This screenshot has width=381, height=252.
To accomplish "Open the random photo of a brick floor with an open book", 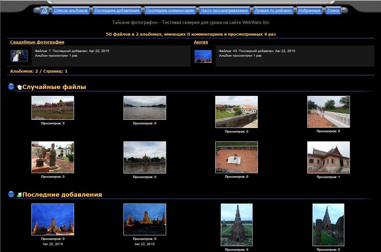I will point(237,157).
